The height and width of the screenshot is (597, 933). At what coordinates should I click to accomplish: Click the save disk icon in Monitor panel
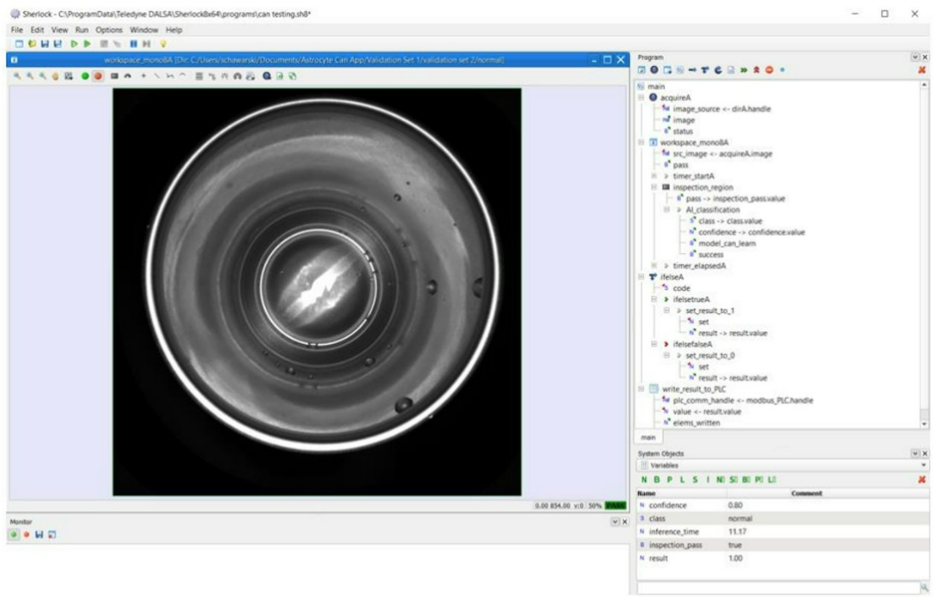(x=39, y=534)
